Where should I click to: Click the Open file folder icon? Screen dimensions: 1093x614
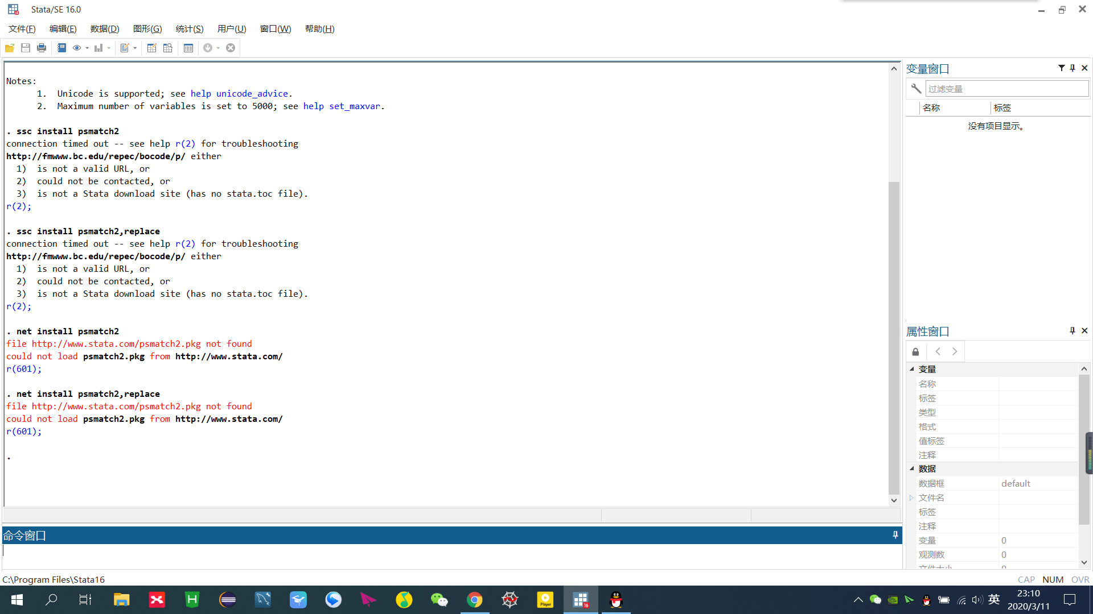[x=10, y=48]
